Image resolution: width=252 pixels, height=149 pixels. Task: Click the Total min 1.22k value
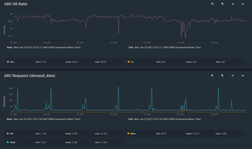pyautogui.click(x=41, y=142)
